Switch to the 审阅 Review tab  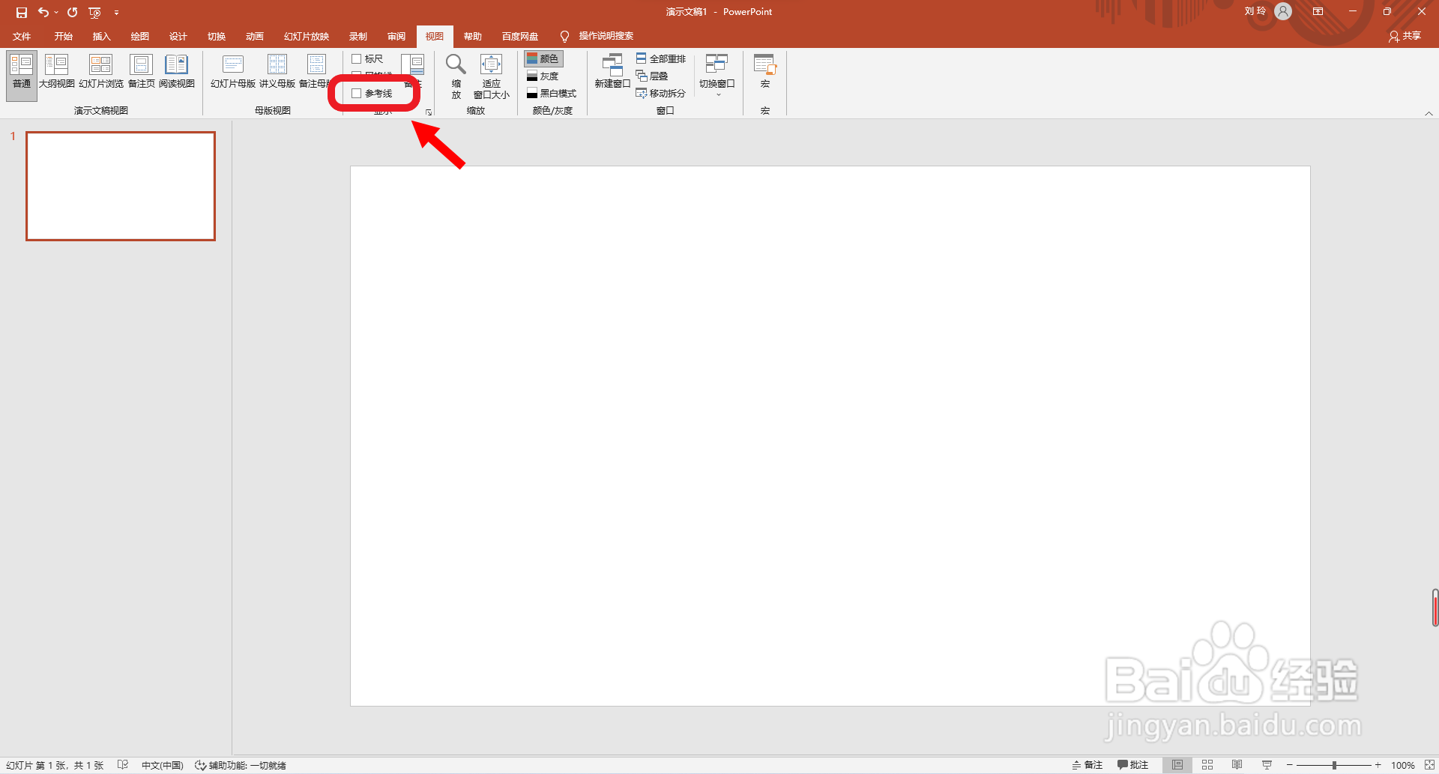click(396, 36)
